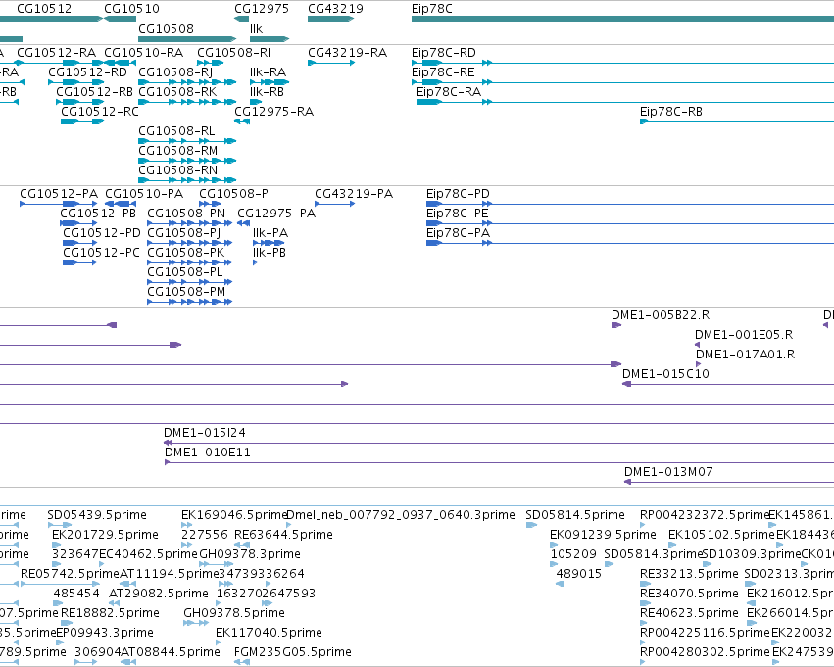Select protein label CG10510-PA
The width and height of the screenshot is (834, 667).
point(144,194)
